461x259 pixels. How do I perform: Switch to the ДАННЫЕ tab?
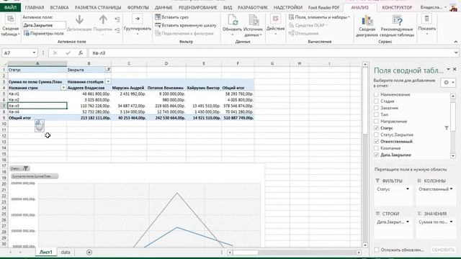point(164,7)
